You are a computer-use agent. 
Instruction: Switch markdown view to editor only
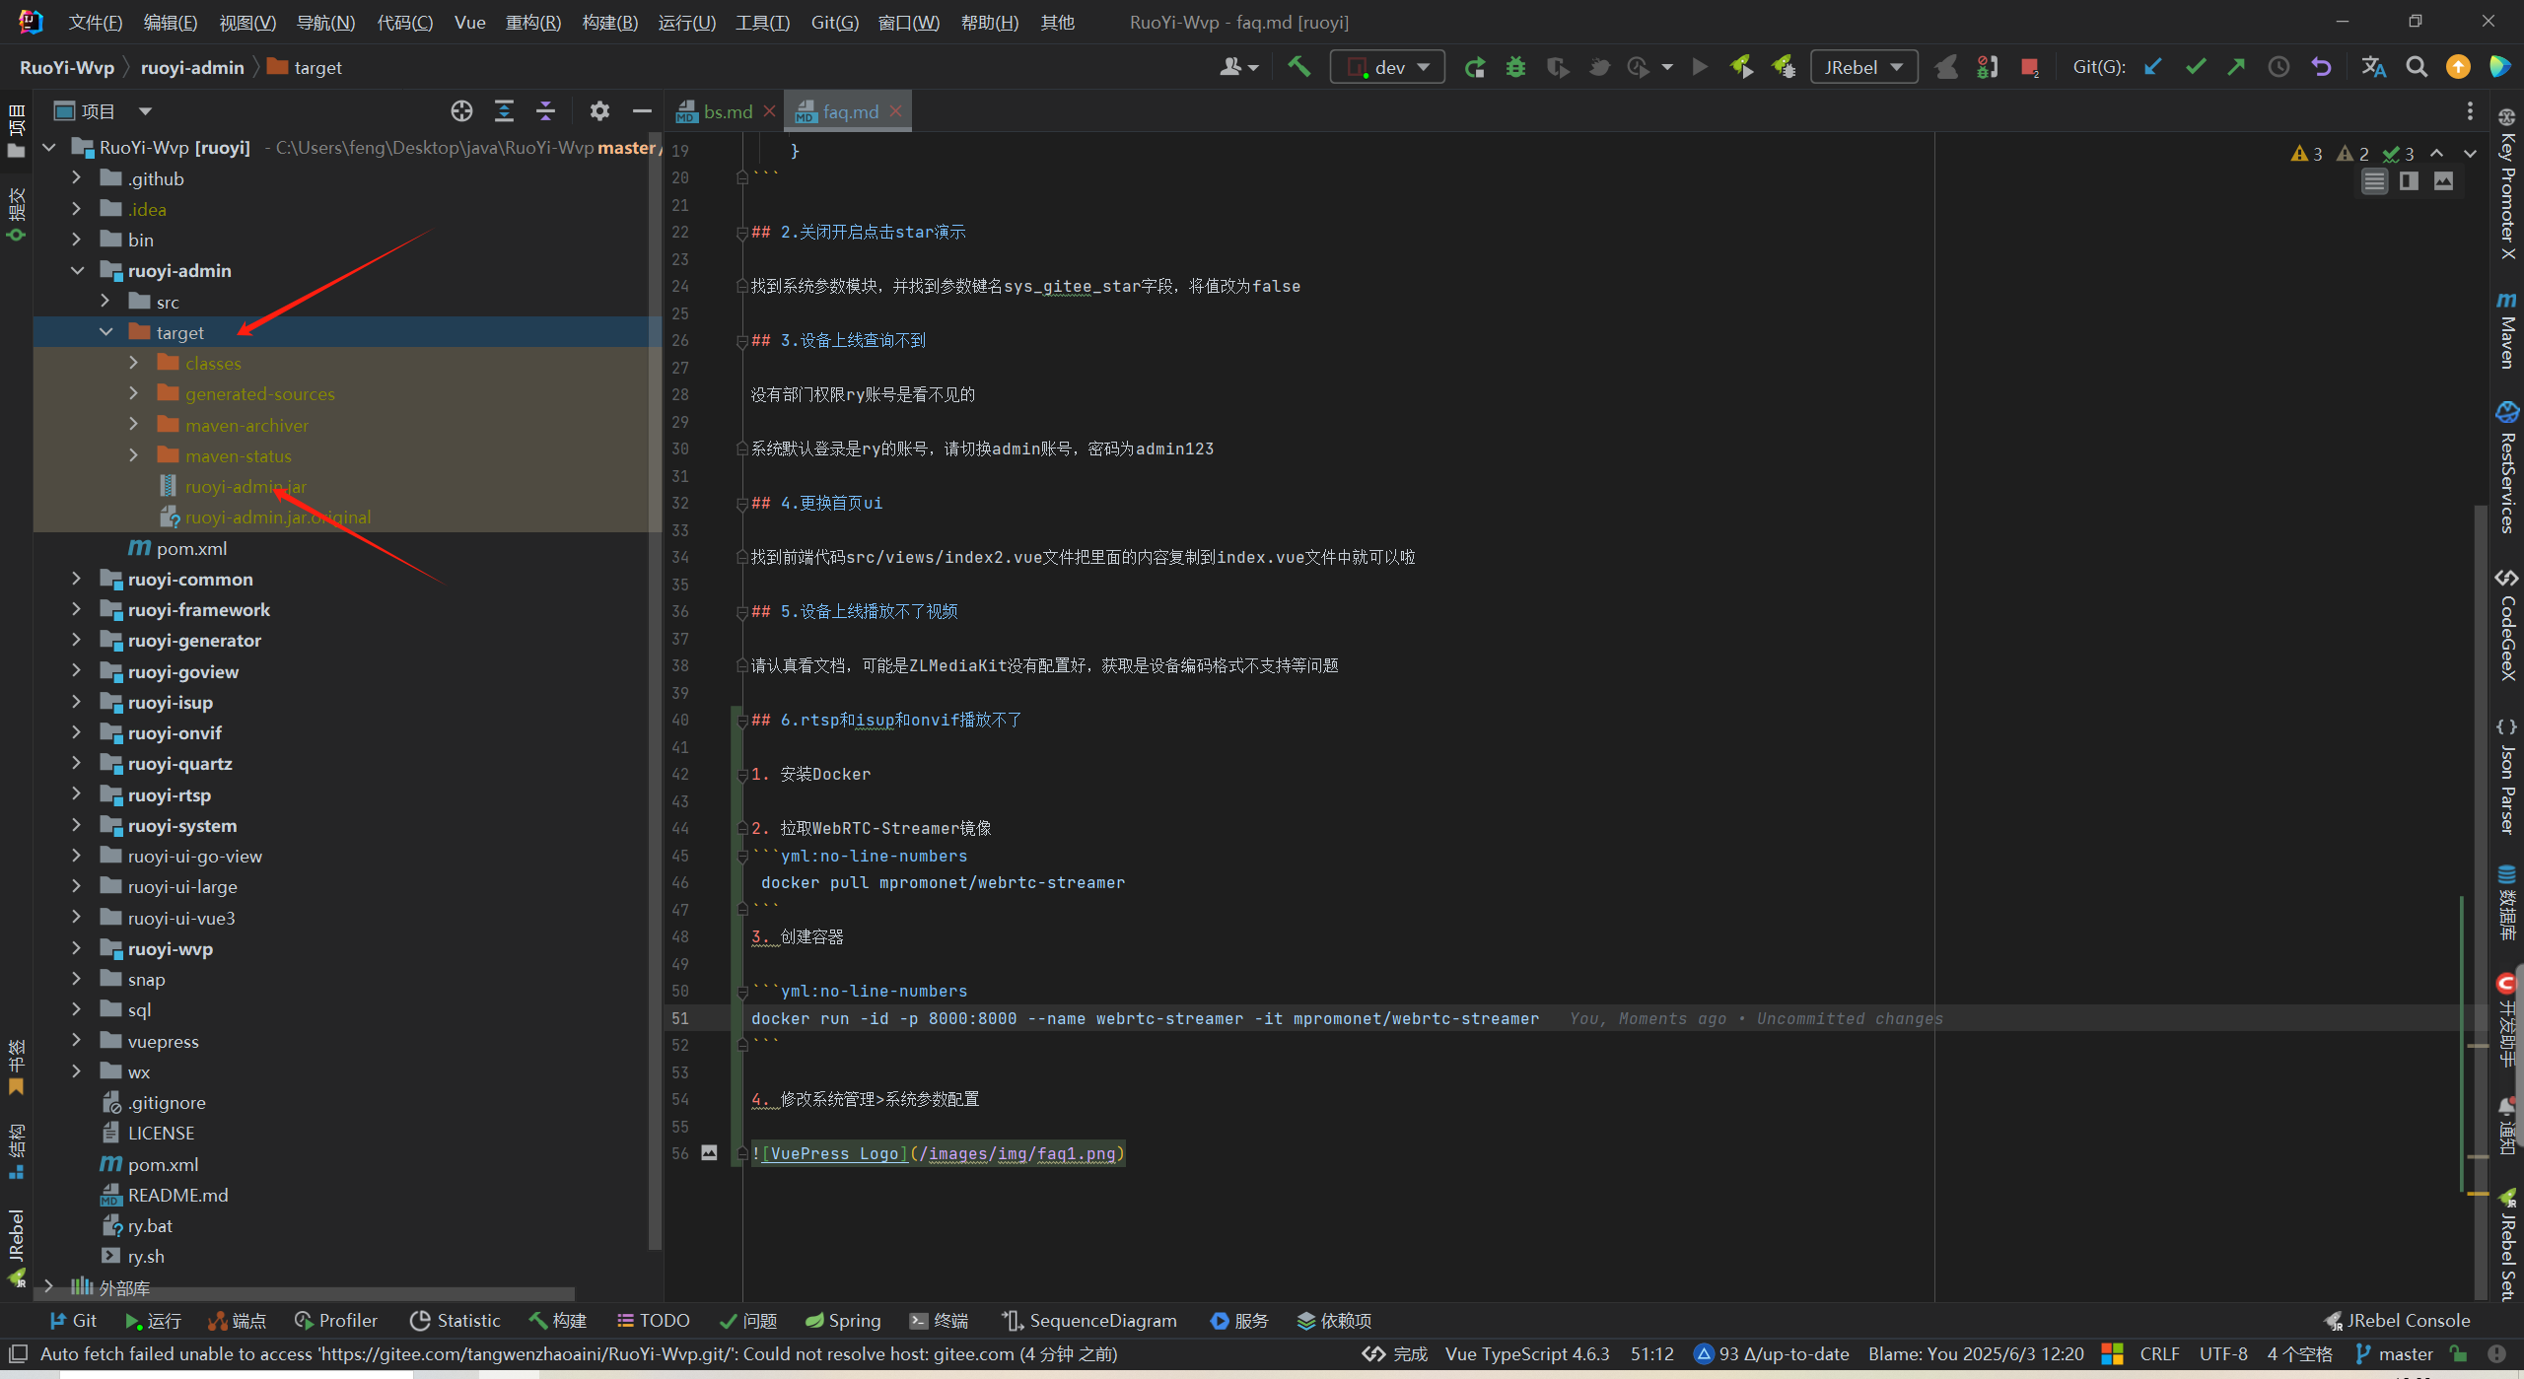2374,181
